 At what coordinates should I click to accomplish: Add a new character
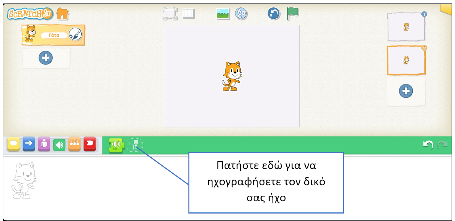(x=46, y=58)
